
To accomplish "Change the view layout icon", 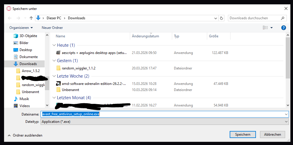I will tap(265, 28).
